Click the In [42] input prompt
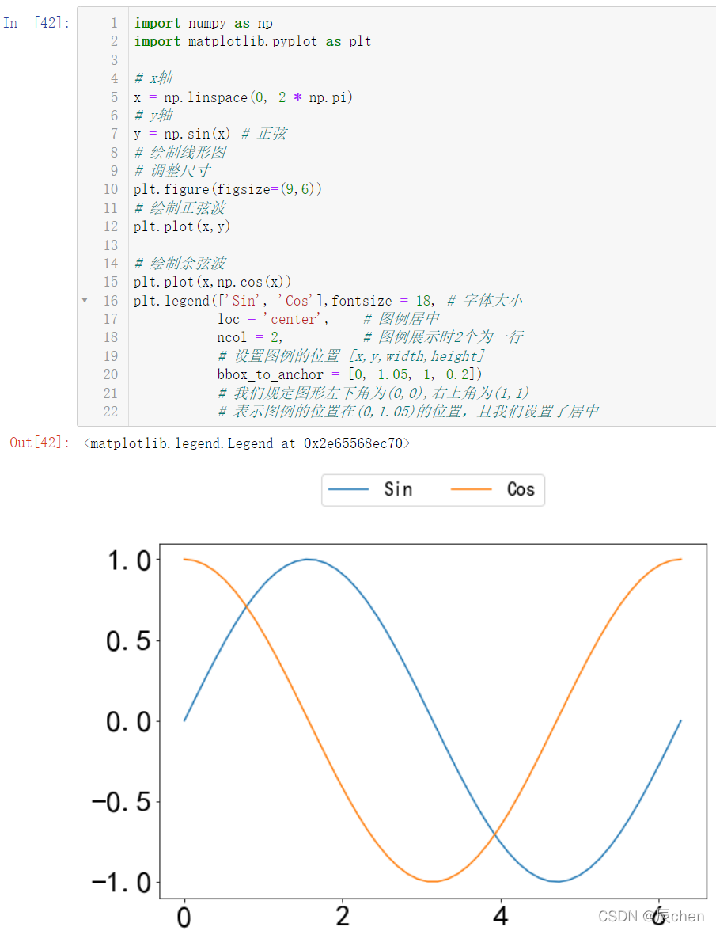This screenshot has width=716, height=931. [x=36, y=23]
